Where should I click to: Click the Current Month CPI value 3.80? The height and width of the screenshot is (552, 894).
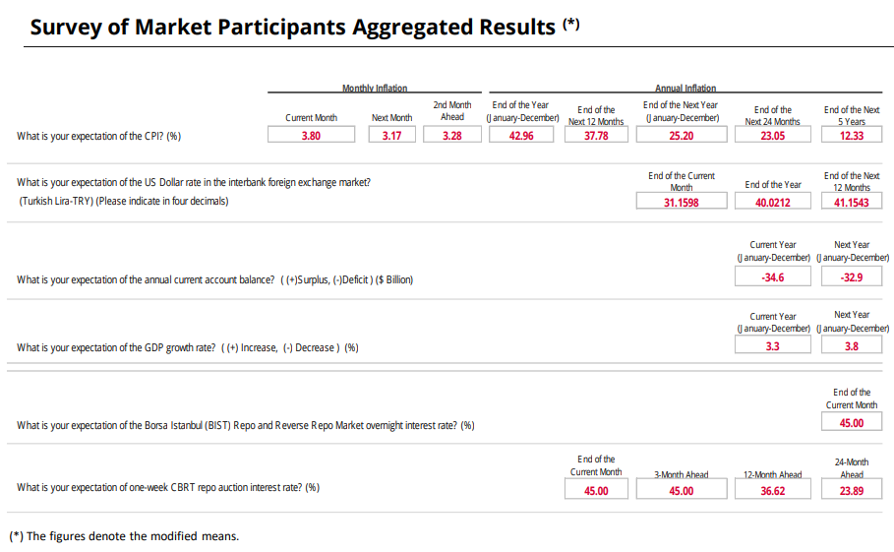[311, 136]
